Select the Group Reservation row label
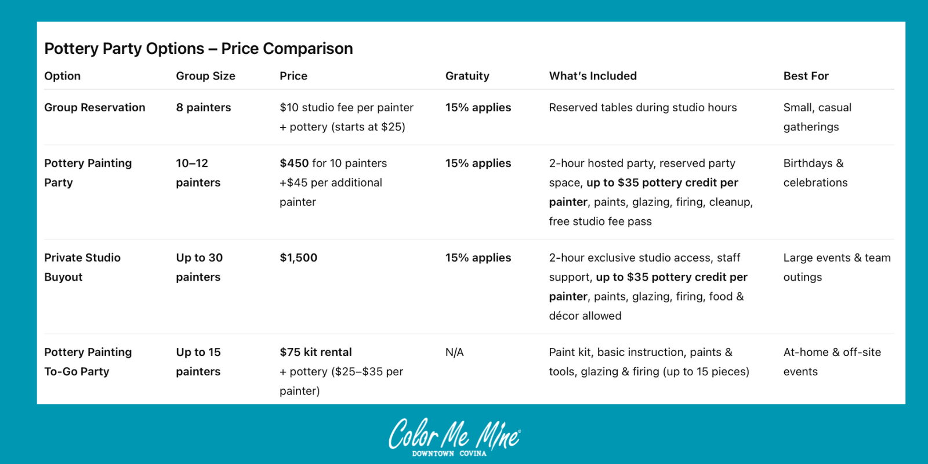The width and height of the screenshot is (928, 464). [x=95, y=107]
